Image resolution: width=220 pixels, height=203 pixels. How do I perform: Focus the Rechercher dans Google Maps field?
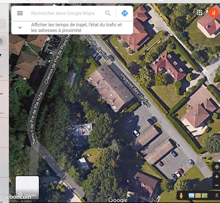click(x=63, y=13)
